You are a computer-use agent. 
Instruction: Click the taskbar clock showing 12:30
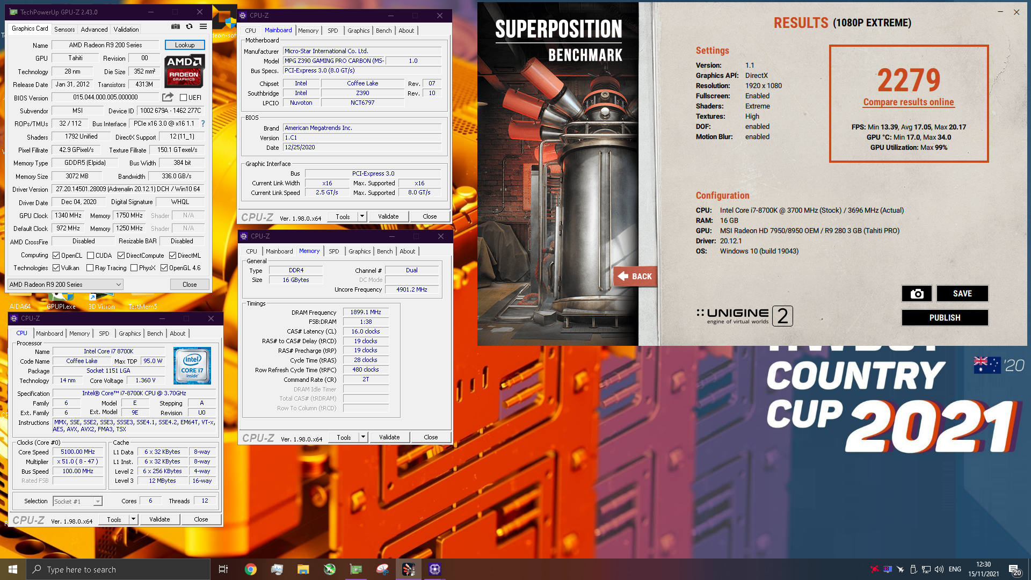[x=984, y=569]
